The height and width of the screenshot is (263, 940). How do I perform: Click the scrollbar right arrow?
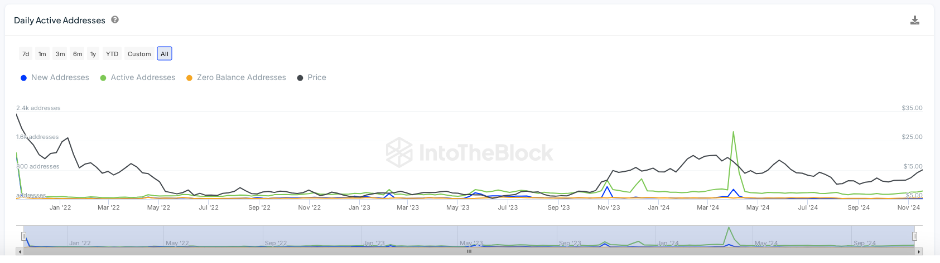click(x=918, y=251)
